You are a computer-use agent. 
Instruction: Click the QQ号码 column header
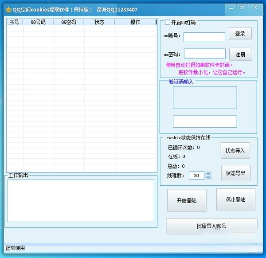coord(38,22)
